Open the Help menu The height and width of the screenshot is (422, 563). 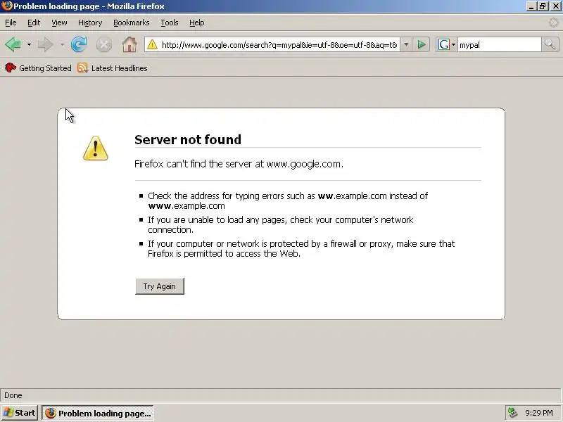click(x=197, y=23)
